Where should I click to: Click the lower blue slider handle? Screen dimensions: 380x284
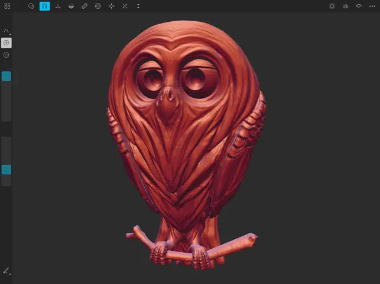tap(7, 170)
